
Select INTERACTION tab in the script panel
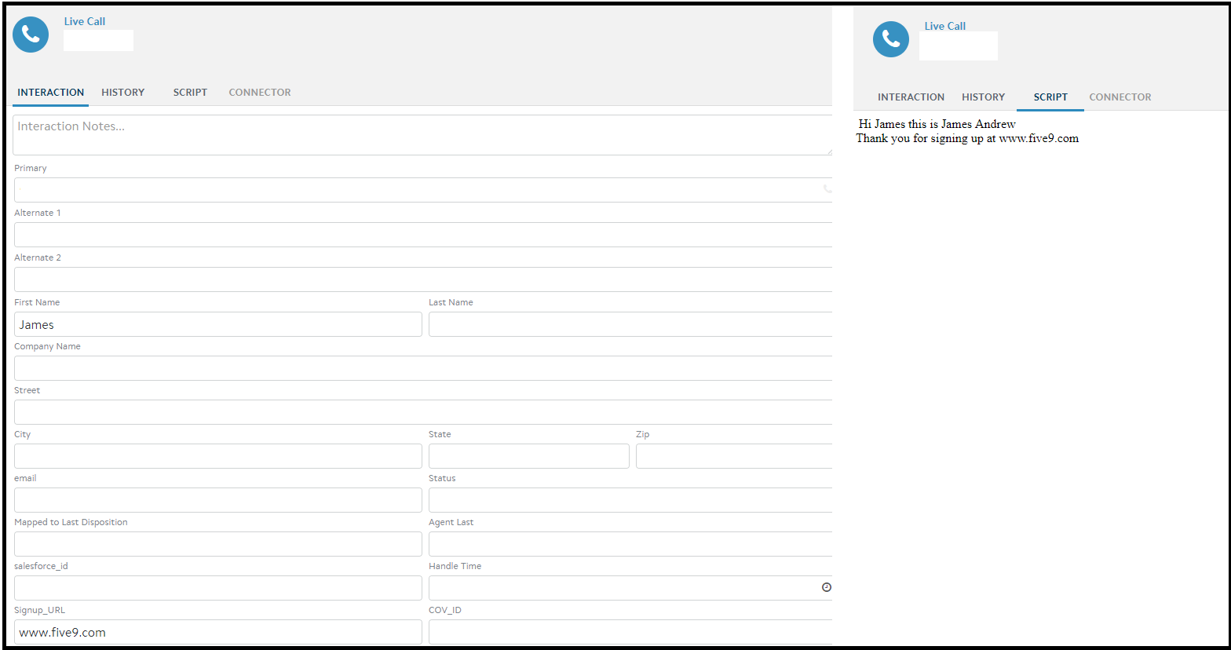(911, 97)
